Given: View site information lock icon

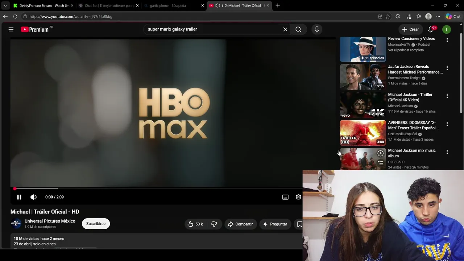Looking at the screenshot, I should pyautogui.click(x=25, y=16).
